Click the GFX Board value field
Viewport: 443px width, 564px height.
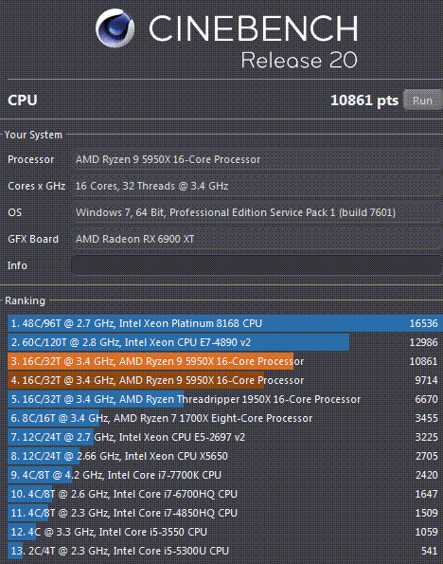click(257, 239)
